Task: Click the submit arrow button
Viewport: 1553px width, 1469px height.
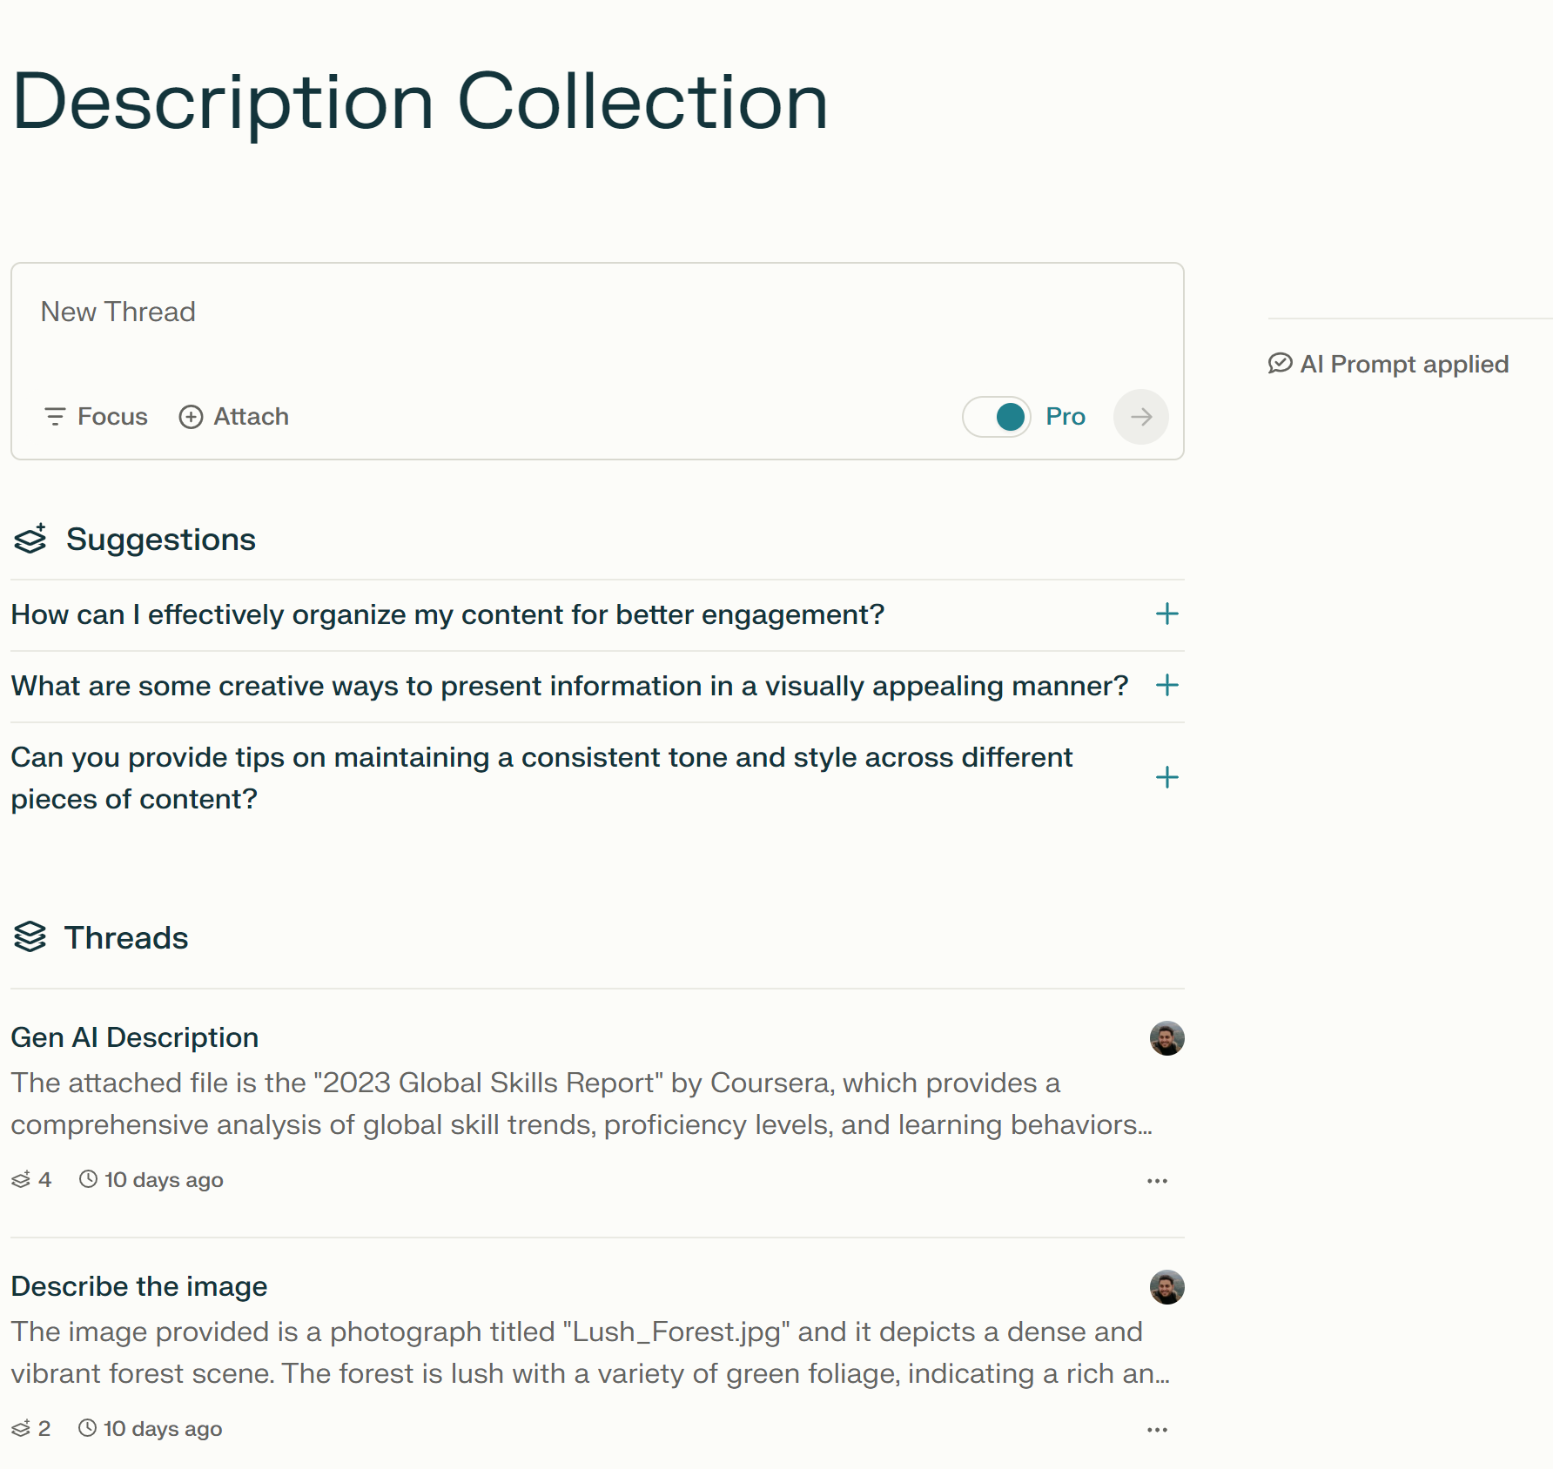Action: point(1140,417)
